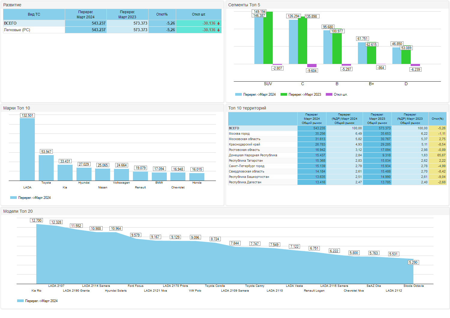The height and width of the screenshot is (318, 450).
Task: Click blue legend swatch in Сегменты Топ 5
Action: pyautogui.click(x=238, y=94)
